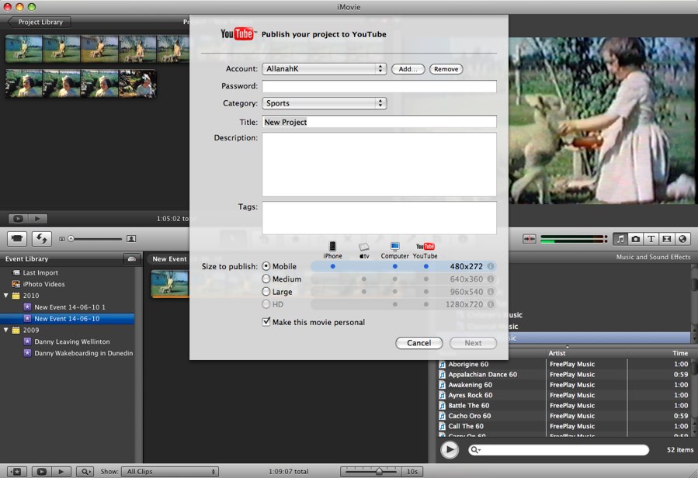Open the Titles browser T icon
Viewport: 698px width, 478px height.
(x=651, y=239)
